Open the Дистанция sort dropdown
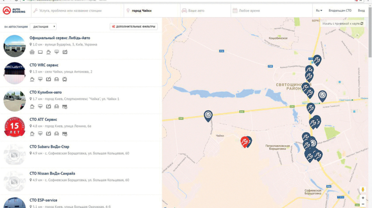 (43, 27)
